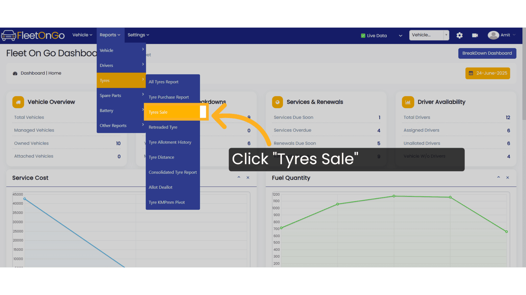Screen dimensions: 526x295
Task: Click the BreakDown Dashboard button
Action: coord(487,53)
